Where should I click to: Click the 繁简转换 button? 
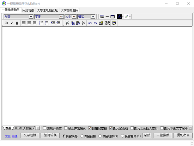click(x=50, y=135)
